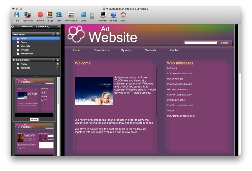Click the search input field on page
This screenshot has height=171, width=252.
pos(201,43)
